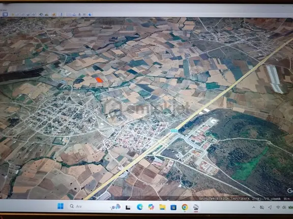The height and width of the screenshot is (219, 293).
Task: Click the crossed-out camera tray icon
Action: 262,207
